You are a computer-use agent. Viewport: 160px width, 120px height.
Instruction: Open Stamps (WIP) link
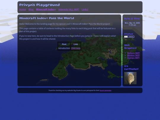133,58
